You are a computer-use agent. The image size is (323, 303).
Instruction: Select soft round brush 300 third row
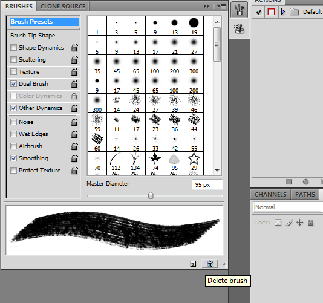(194, 65)
